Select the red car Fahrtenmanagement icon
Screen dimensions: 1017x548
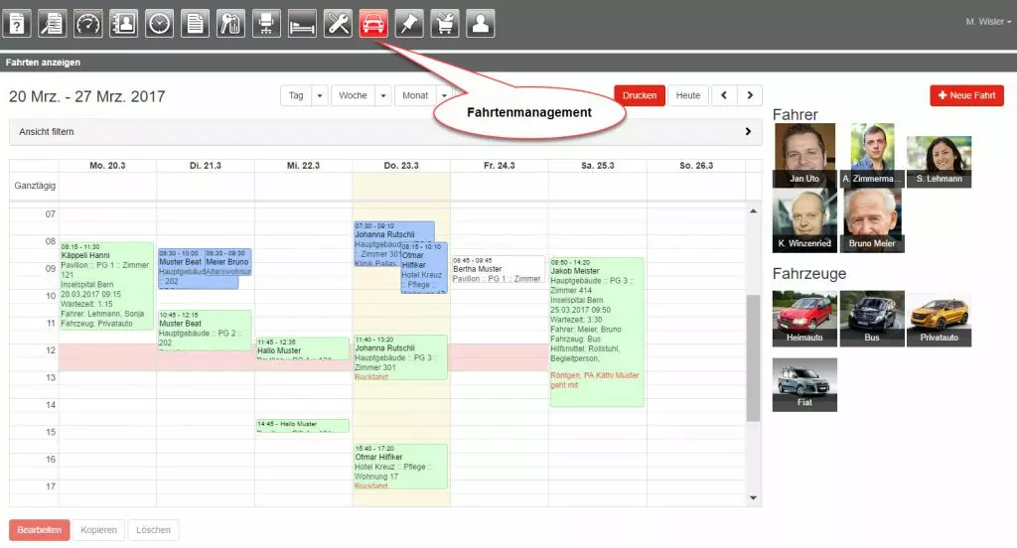click(373, 23)
